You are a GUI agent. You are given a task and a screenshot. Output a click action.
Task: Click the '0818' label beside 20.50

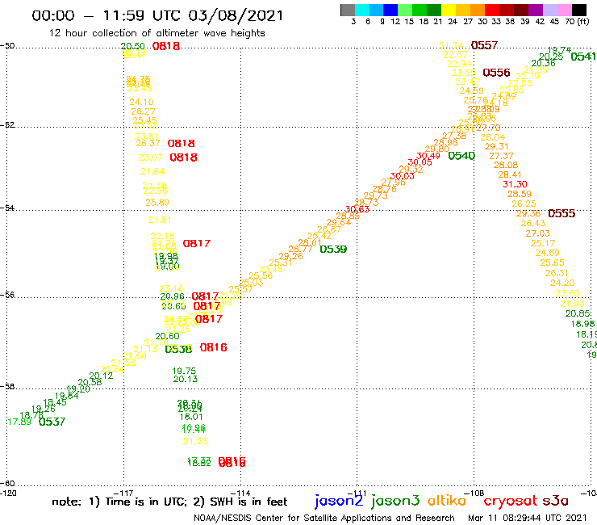pos(165,46)
